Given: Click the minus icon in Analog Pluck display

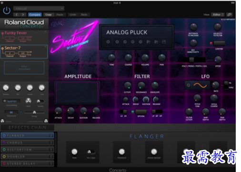Looking at the screenshot, I should tap(141, 42).
